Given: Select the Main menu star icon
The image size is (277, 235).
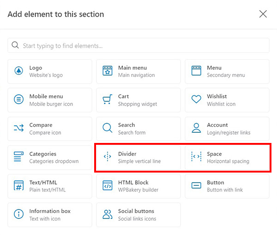Looking at the screenshot, I should 108,71.
